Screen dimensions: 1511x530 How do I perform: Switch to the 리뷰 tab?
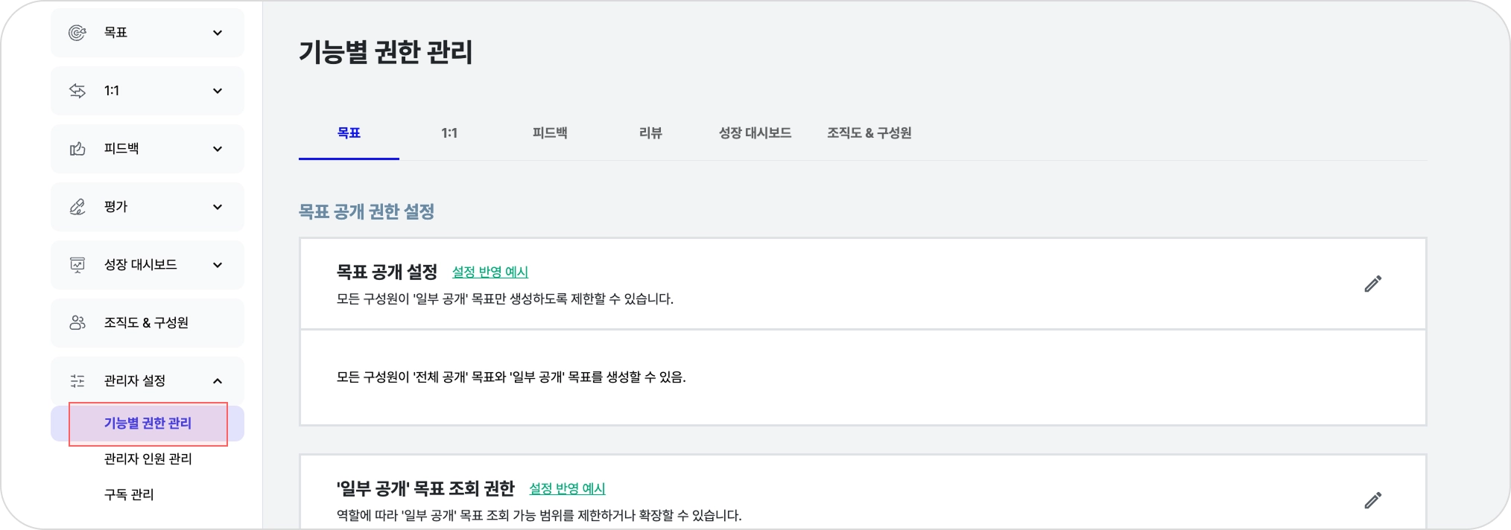(x=650, y=133)
